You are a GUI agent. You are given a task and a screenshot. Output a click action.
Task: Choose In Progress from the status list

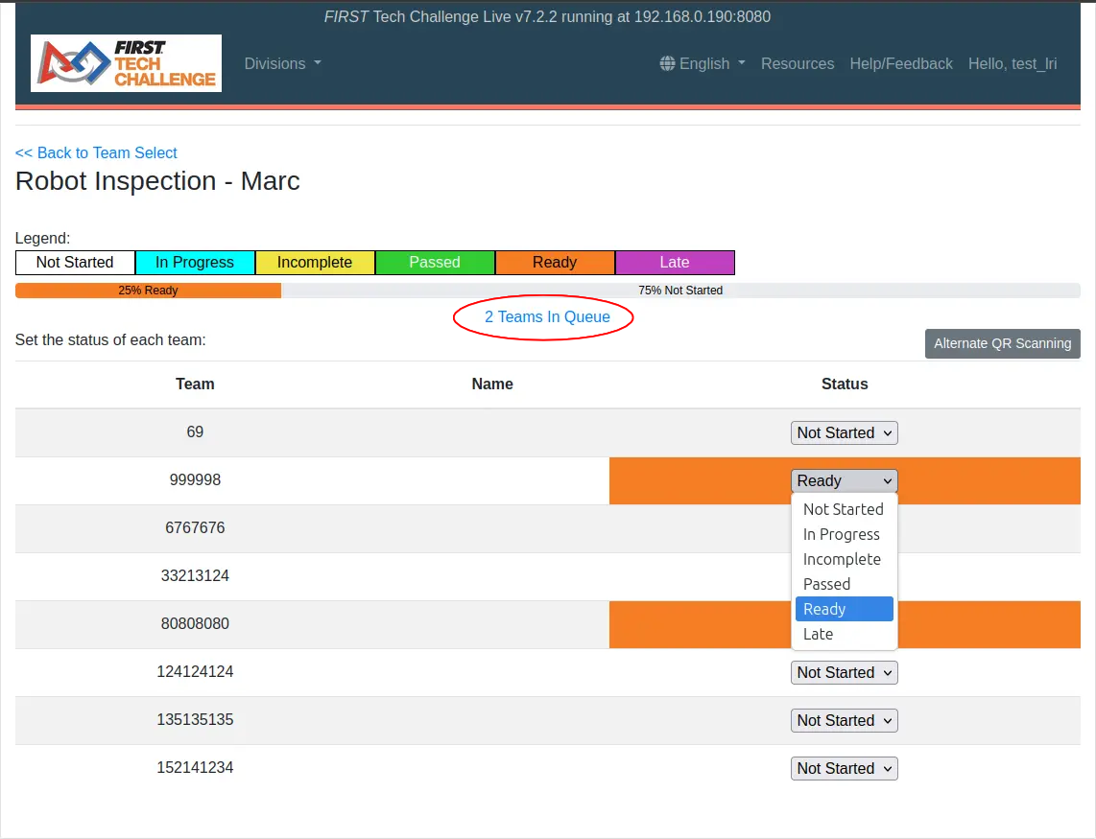click(841, 534)
